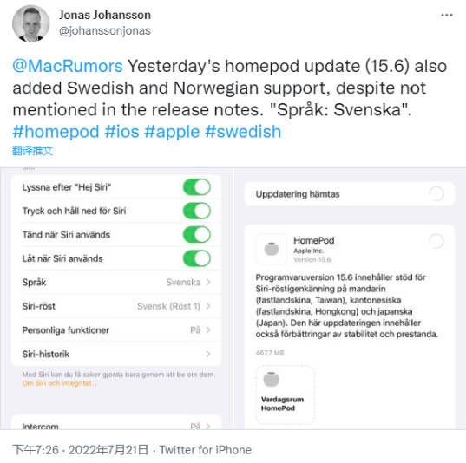Click the @johanssonjonas handle
466x463 pixels.
(105, 31)
